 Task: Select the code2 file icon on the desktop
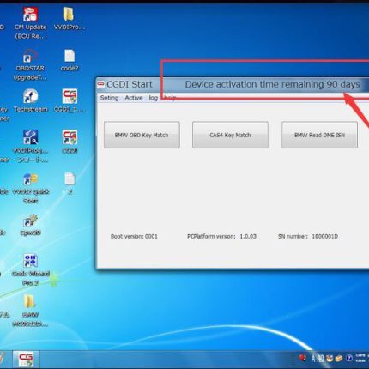pos(70,60)
